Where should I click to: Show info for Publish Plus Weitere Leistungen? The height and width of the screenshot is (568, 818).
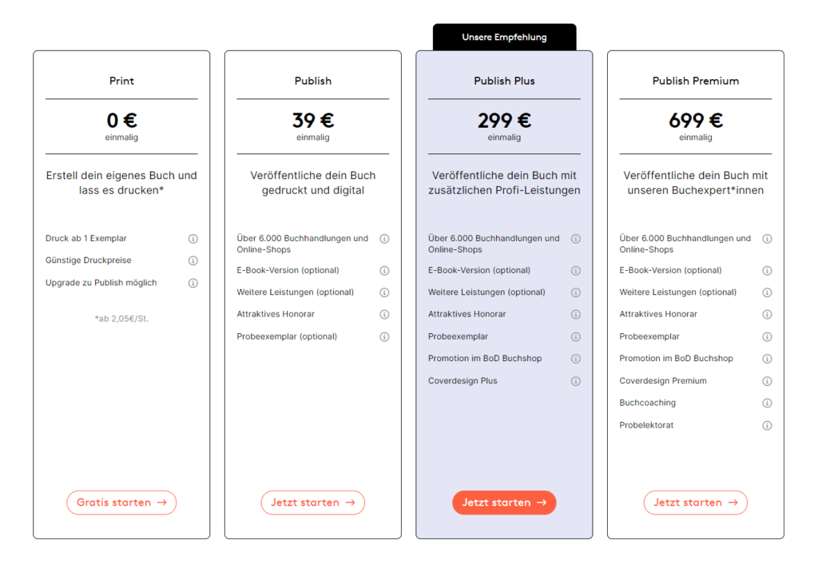(x=576, y=292)
